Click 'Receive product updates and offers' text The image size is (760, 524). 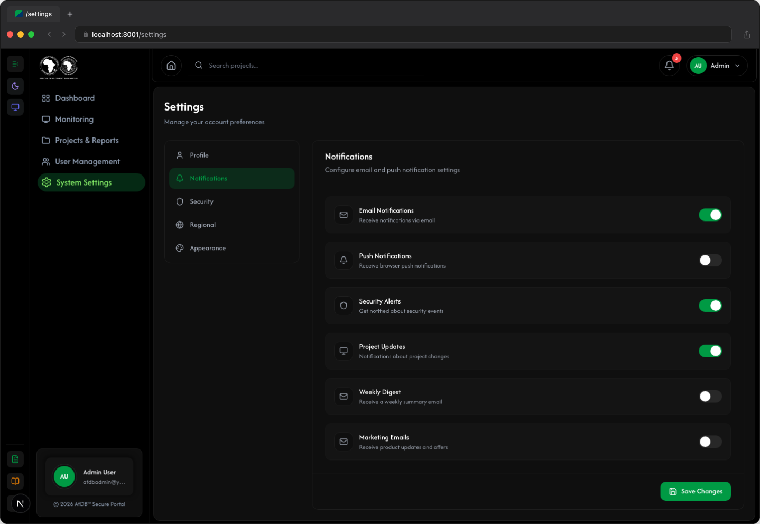(403, 448)
